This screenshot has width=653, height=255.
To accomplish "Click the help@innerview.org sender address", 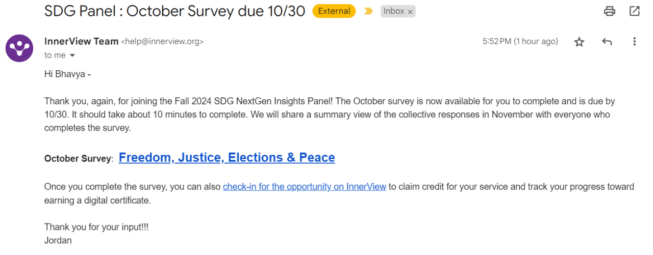I will (x=162, y=42).
